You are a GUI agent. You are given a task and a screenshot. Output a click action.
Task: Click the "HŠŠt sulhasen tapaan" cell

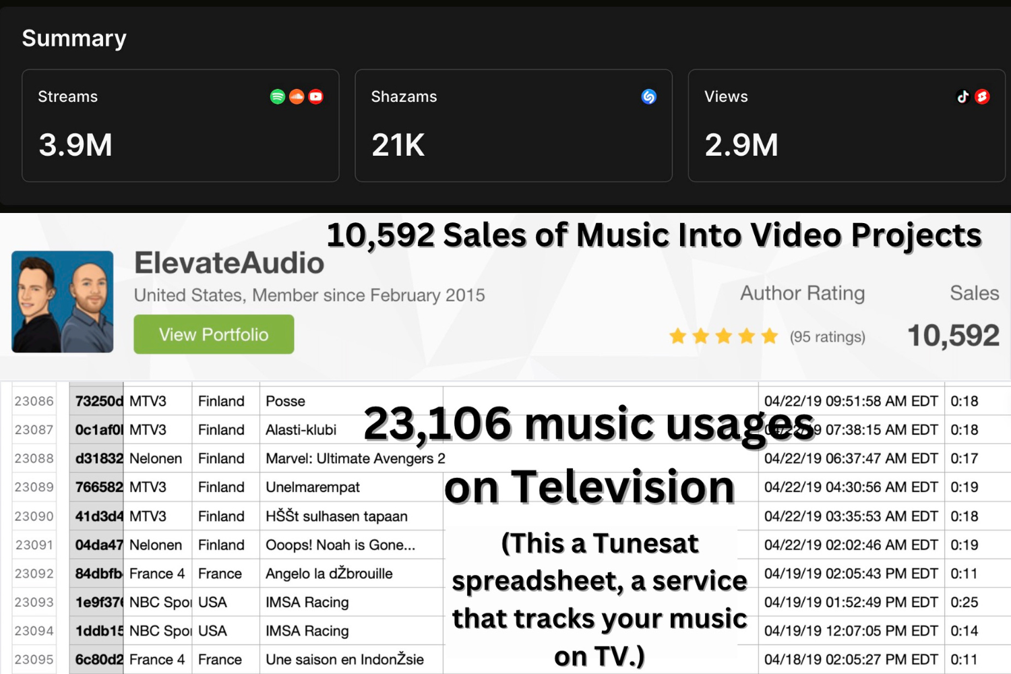351,516
